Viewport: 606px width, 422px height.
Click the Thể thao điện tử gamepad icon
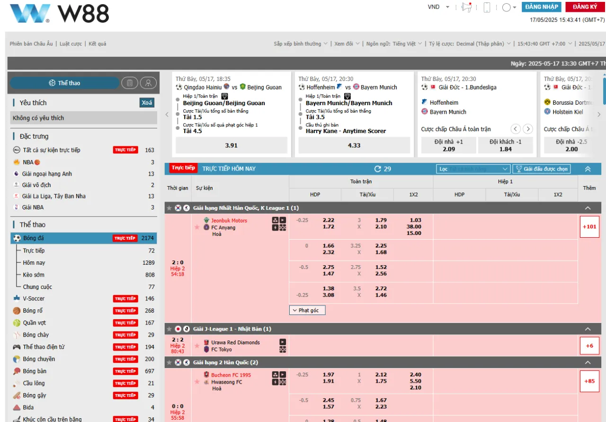pyautogui.click(x=17, y=347)
